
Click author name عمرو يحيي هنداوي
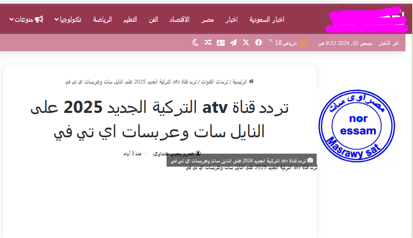pyautogui.click(x=174, y=153)
